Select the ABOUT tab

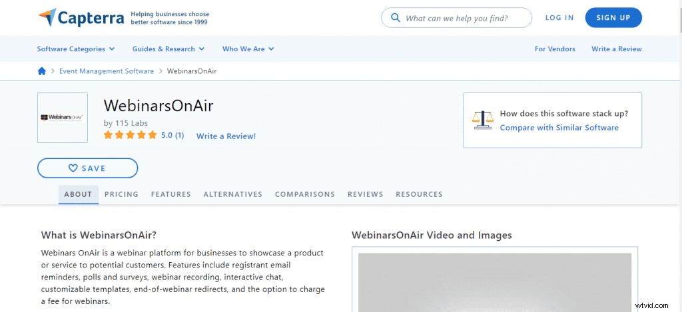point(79,194)
